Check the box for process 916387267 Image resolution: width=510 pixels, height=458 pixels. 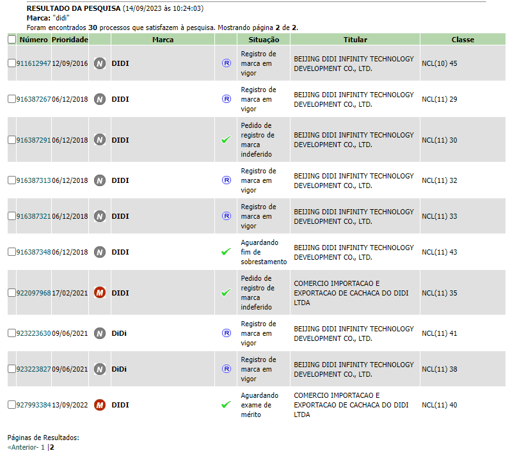12,99
